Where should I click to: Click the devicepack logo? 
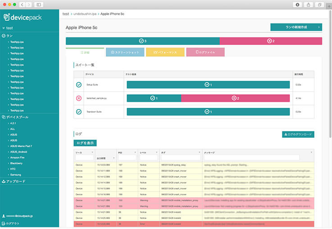coord(23,18)
